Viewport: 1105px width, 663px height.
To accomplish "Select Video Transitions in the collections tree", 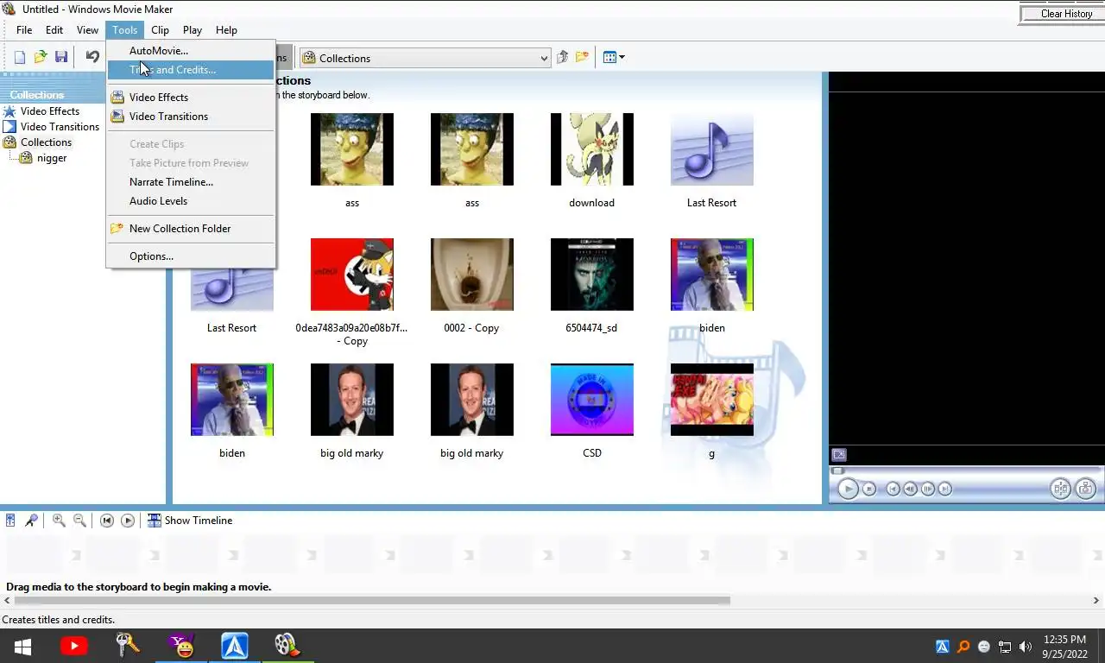I will (60, 127).
